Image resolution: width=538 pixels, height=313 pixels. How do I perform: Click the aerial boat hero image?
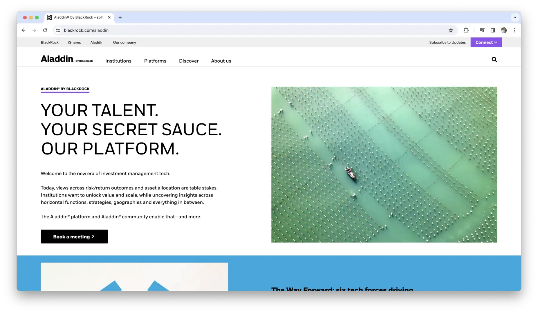[384, 164]
